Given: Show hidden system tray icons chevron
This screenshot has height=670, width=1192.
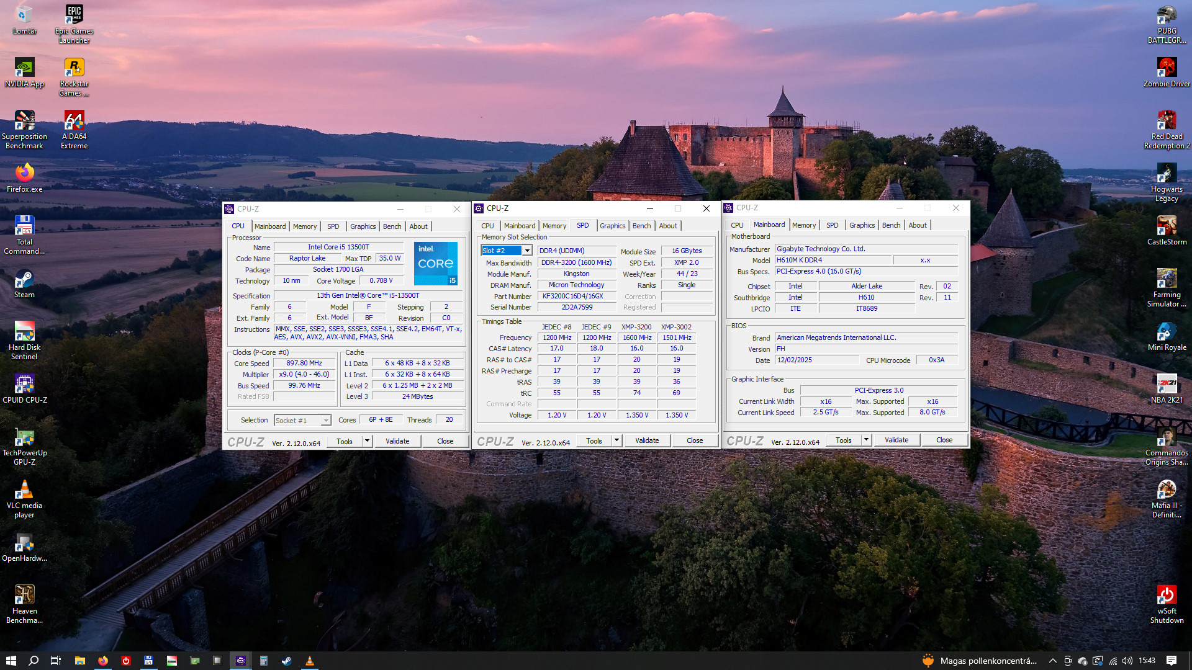Looking at the screenshot, I should pos(1052,661).
